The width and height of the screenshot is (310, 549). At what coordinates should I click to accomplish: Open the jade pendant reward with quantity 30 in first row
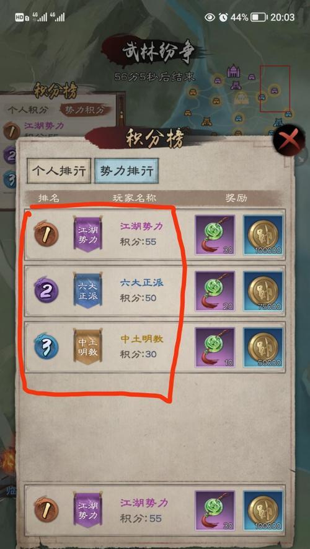[x=215, y=235]
